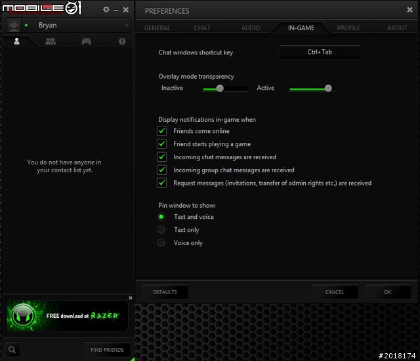Open the Games controller tab icon
Screen dimensions: 420x361
[x=86, y=41]
